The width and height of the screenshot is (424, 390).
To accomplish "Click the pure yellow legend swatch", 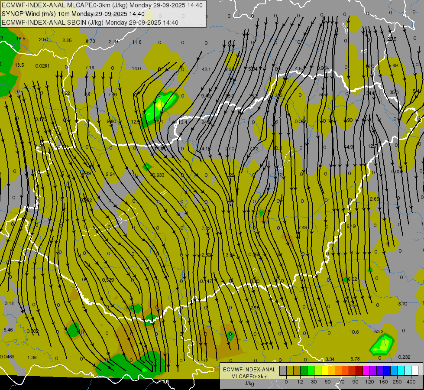I will point(324,370).
